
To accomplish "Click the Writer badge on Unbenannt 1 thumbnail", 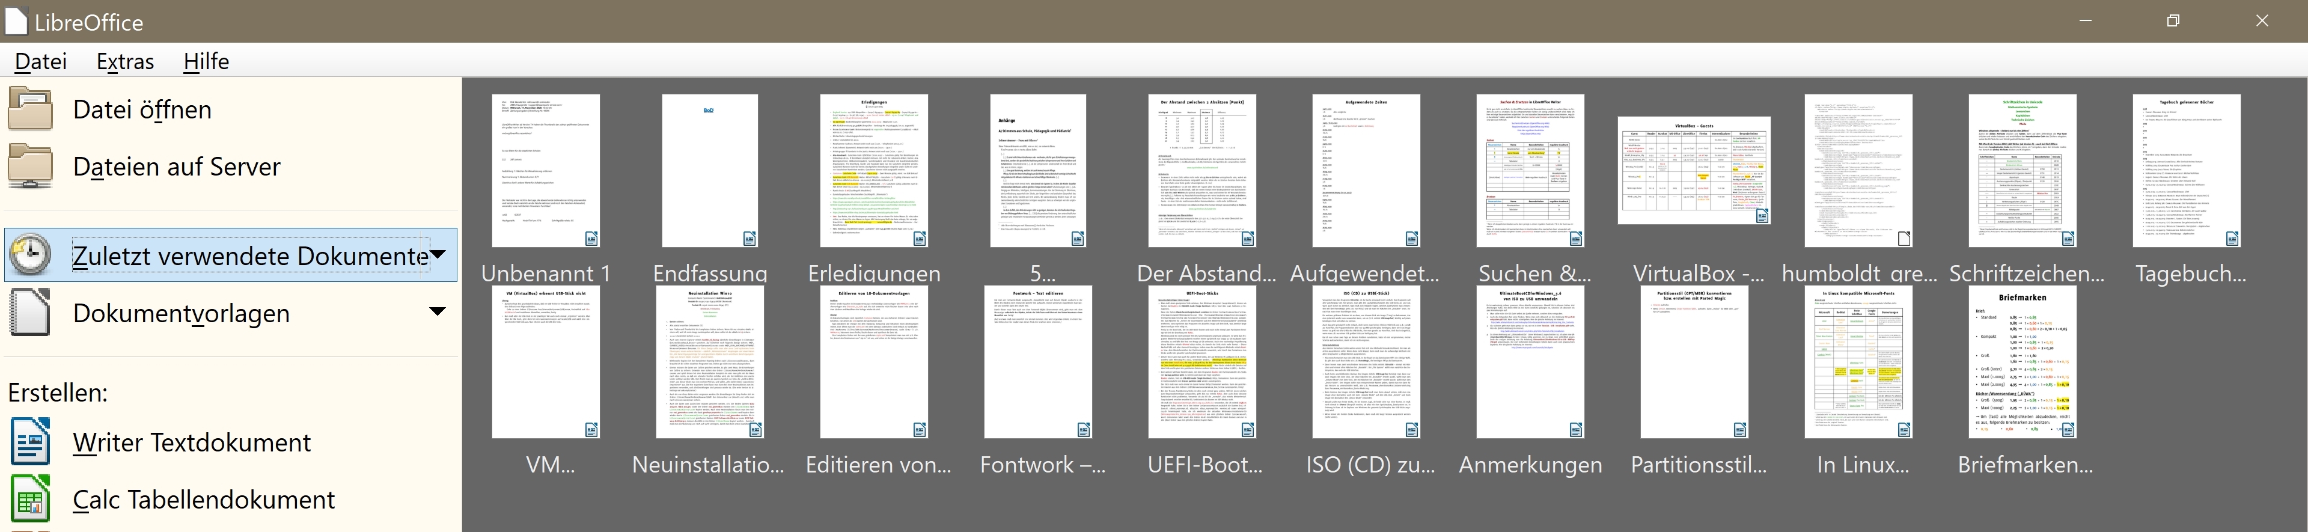I will tap(591, 238).
